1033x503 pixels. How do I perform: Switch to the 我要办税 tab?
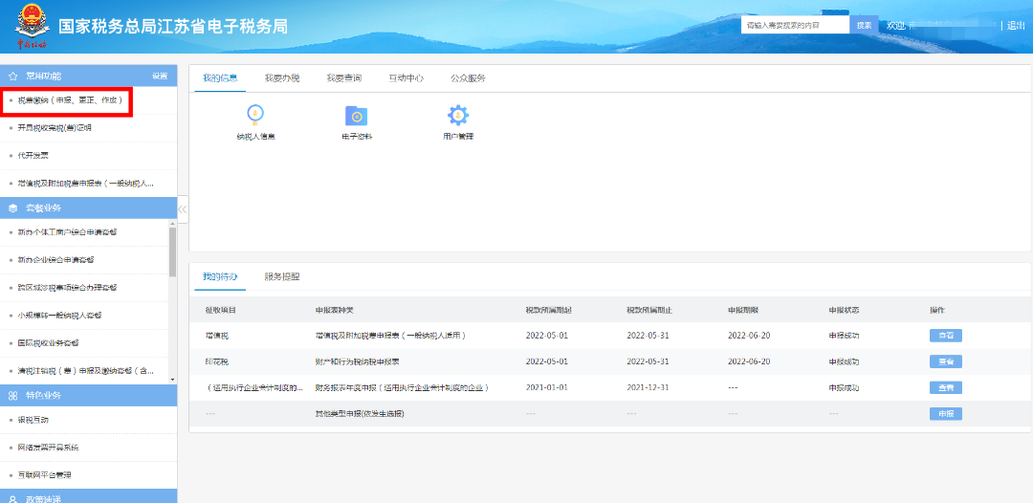pos(282,77)
